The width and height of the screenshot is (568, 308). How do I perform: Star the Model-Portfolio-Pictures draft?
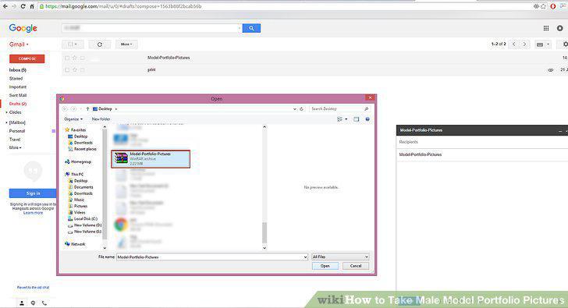coord(75,58)
